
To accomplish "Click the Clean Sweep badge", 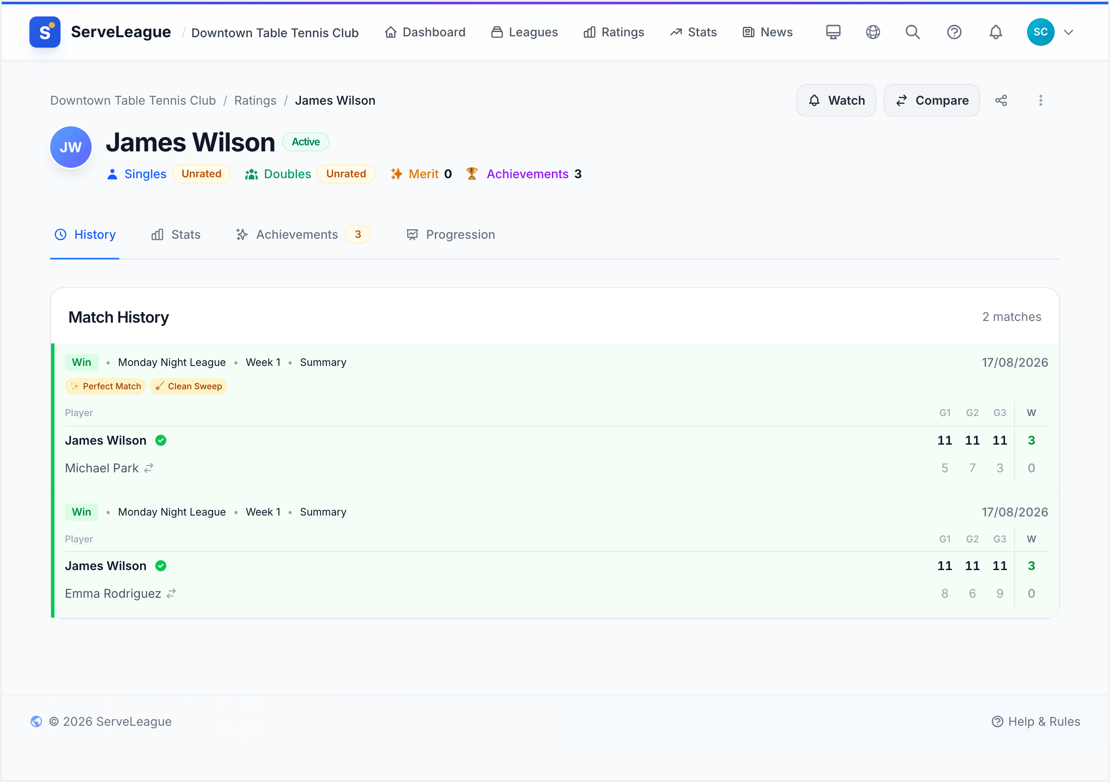I will pos(188,386).
